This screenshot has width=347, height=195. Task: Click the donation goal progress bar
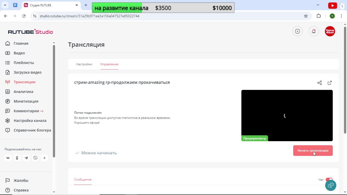pyautogui.click(x=163, y=8)
